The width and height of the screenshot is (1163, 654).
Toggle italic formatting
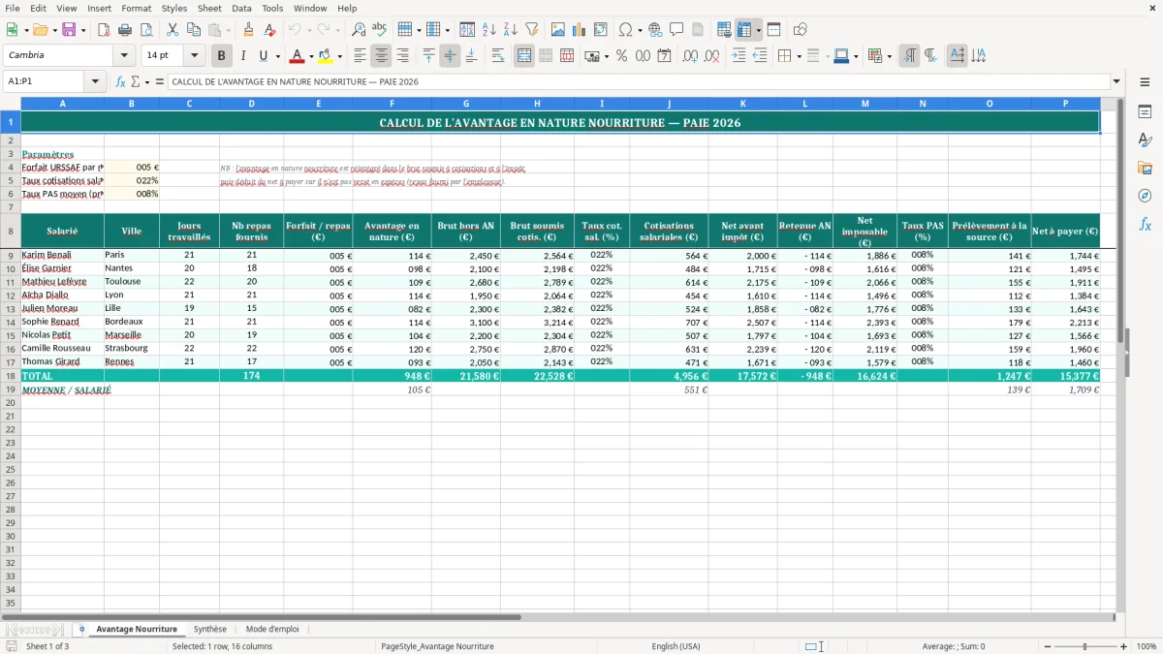click(243, 56)
